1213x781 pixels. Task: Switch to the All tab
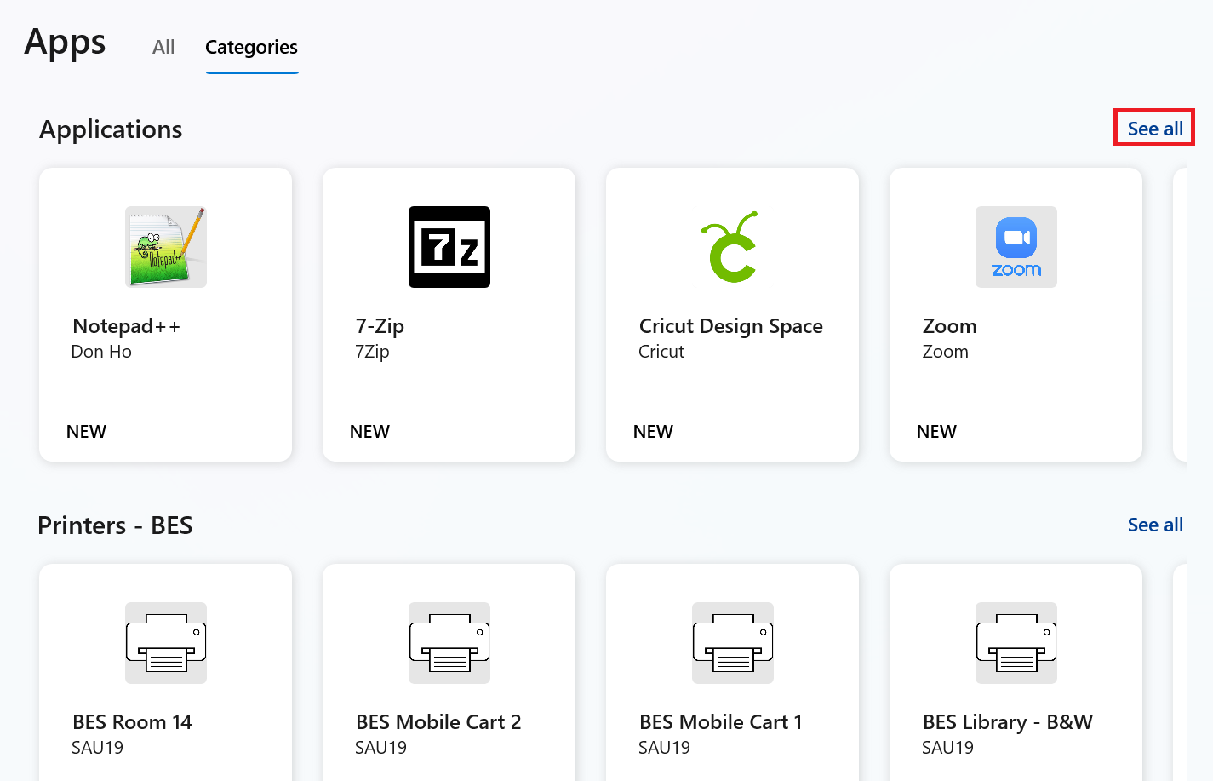[x=163, y=48]
